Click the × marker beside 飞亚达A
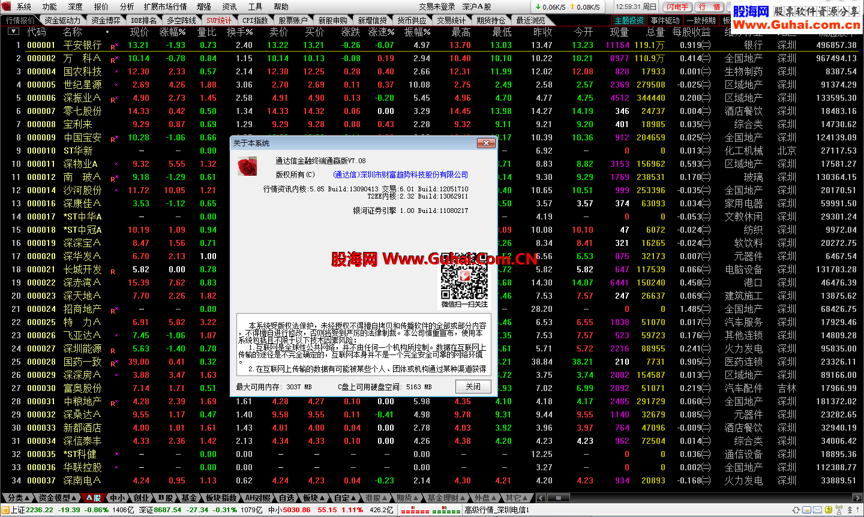Image resolution: width=864 pixels, height=517 pixels. (116, 335)
